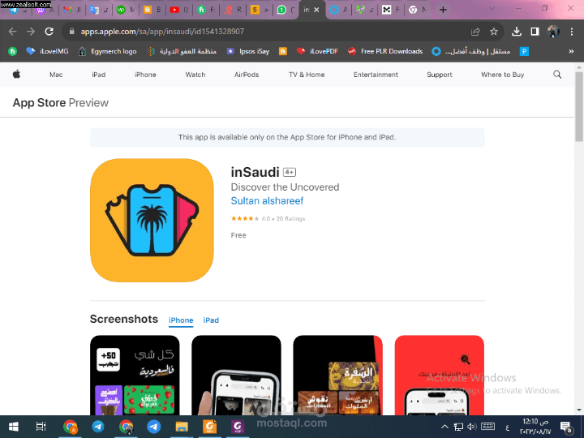584x438 pixels.
Task: Switch to the Gmail tab
Action: 72,10
